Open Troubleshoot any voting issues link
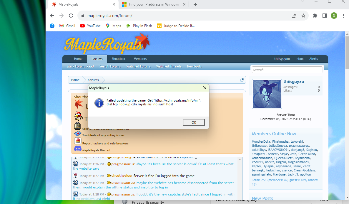This screenshot has width=349, height=204. click(x=103, y=135)
